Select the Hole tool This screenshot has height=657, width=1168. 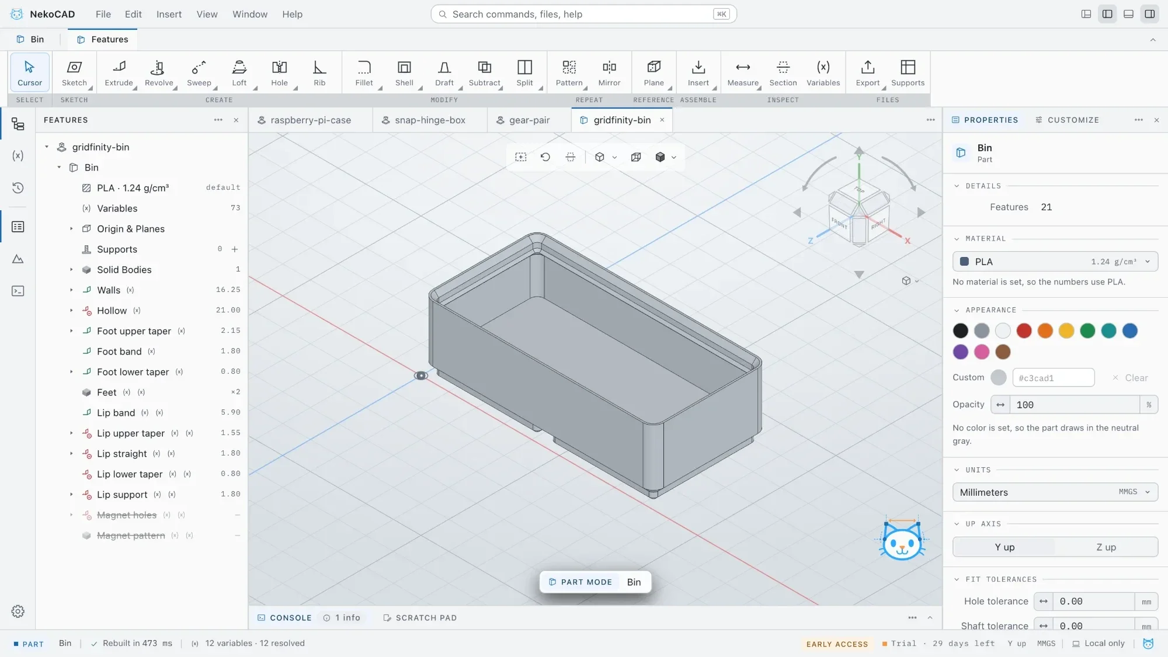(279, 72)
